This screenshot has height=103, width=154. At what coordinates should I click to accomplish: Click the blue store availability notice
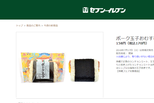tap(135, 57)
